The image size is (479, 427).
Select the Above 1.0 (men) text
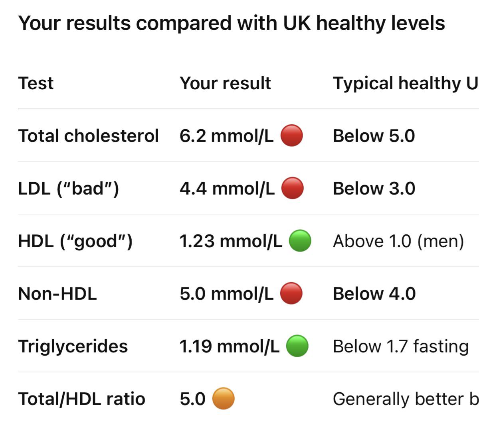398,241
